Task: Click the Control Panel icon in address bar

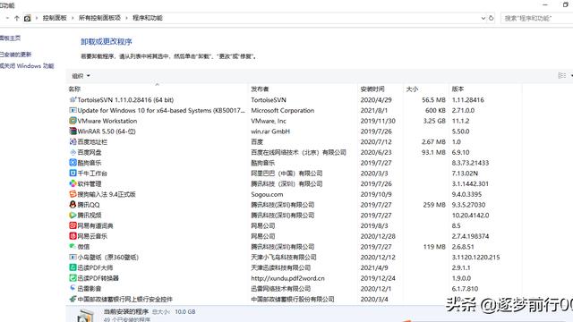Action: pyautogui.click(x=28, y=18)
